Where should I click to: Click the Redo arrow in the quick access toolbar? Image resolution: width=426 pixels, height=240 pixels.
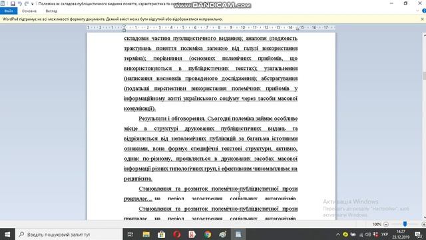(27, 3)
